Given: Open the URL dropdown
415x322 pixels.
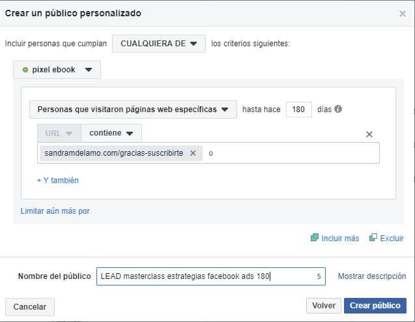Looking at the screenshot, I should pos(59,133).
